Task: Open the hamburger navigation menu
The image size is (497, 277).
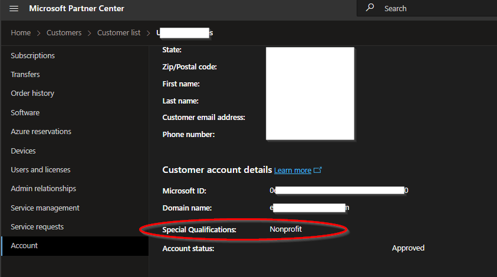Action: coord(14,9)
